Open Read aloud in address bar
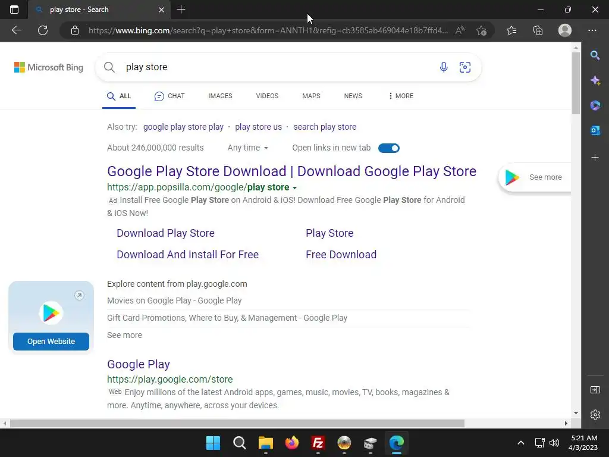This screenshot has width=609, height=457. pyautogui.click(x=460, y=30)
